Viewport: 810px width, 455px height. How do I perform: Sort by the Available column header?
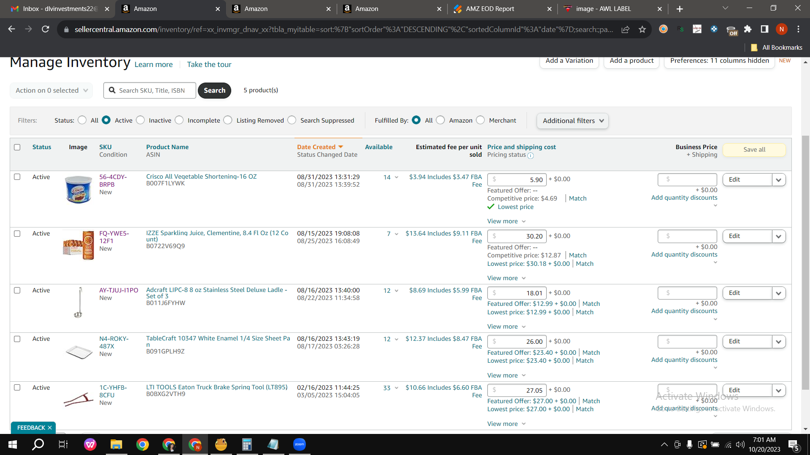pos(379,147)
